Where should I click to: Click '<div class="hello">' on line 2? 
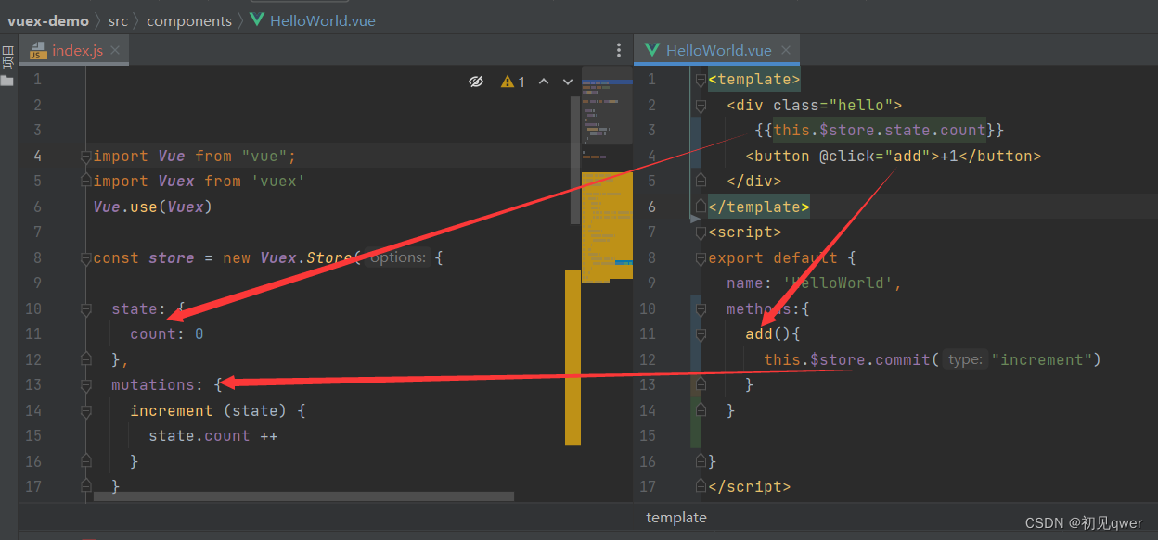click(x=815, y=105)
